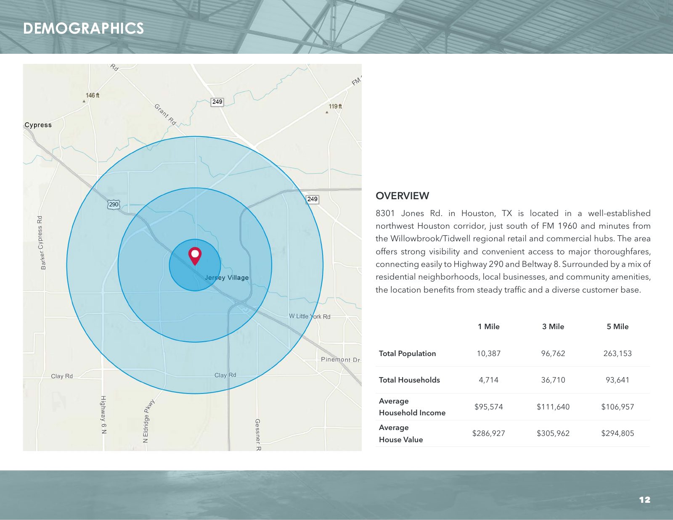Click the Jersey Village map label
This screenshot has height=520, width=673.
(227, 277)
